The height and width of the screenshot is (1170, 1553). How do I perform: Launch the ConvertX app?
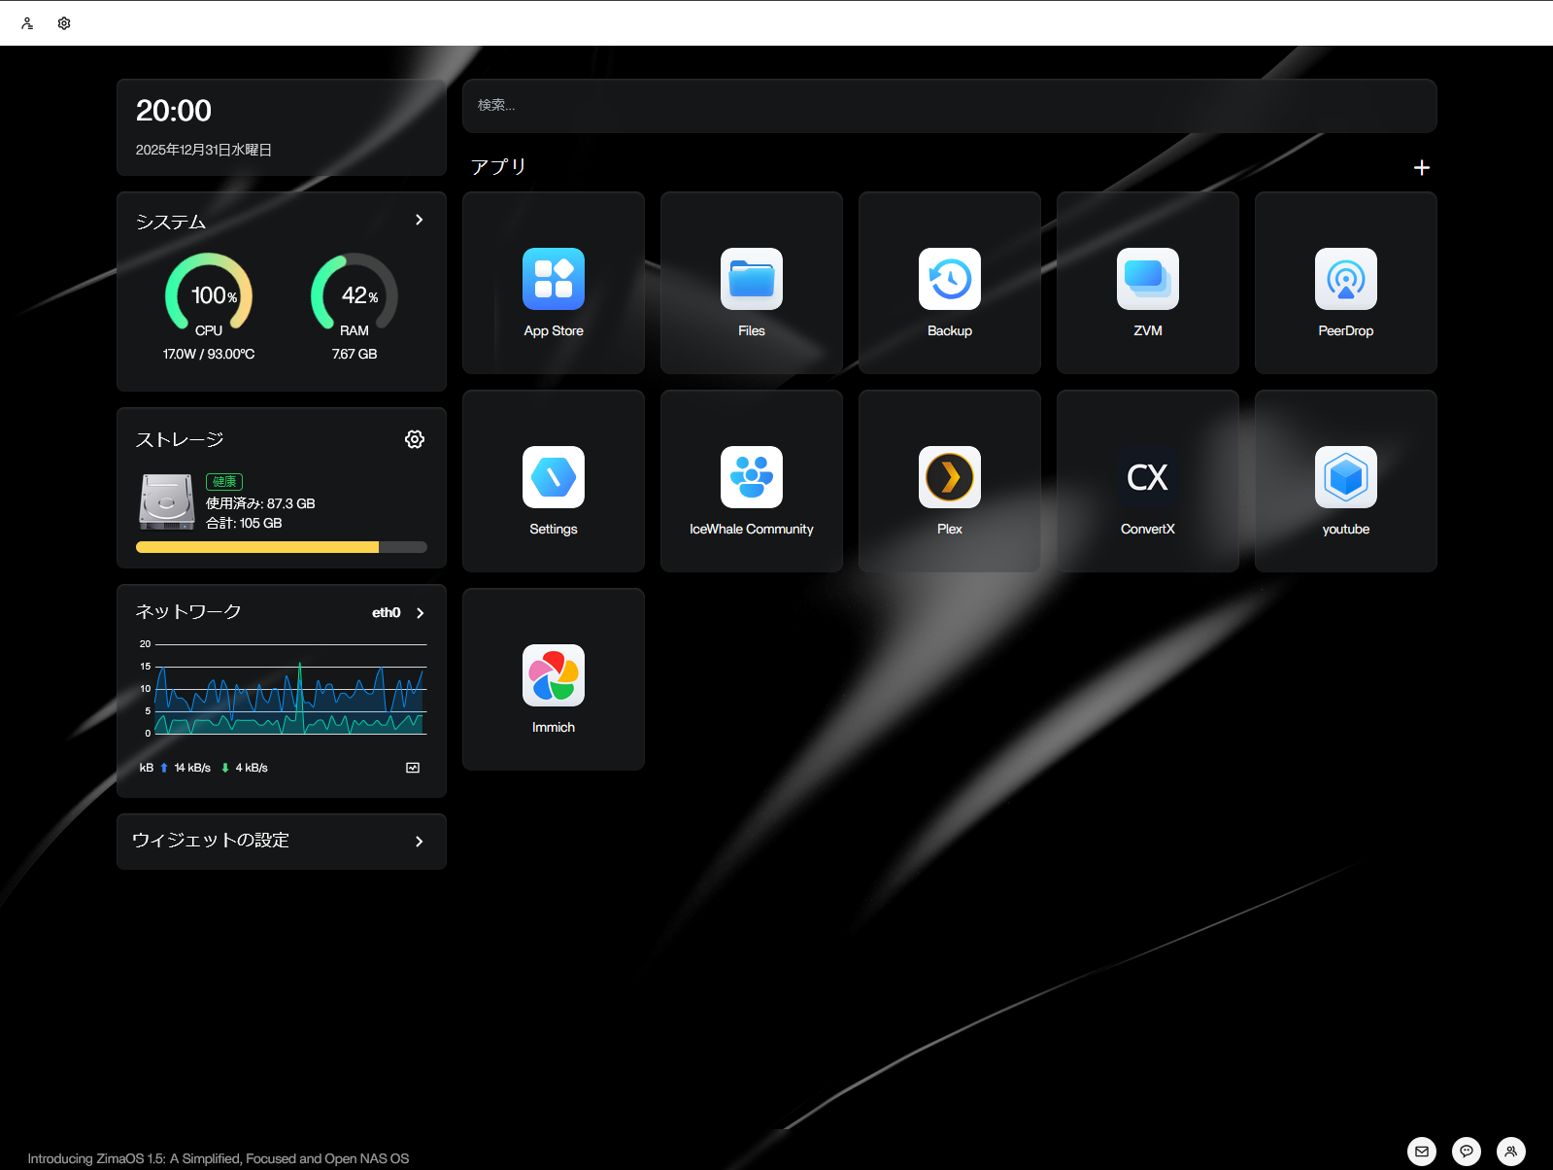pyautogui.click(x=1147, y=478)
